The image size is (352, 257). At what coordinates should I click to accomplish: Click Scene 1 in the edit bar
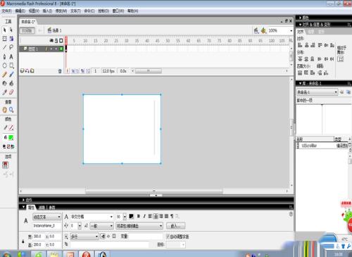54,30
